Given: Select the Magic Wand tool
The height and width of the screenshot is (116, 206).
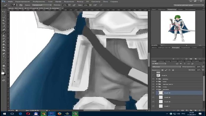Looking at the screenshot, I should pyautogui.click(x=4, y=21).
